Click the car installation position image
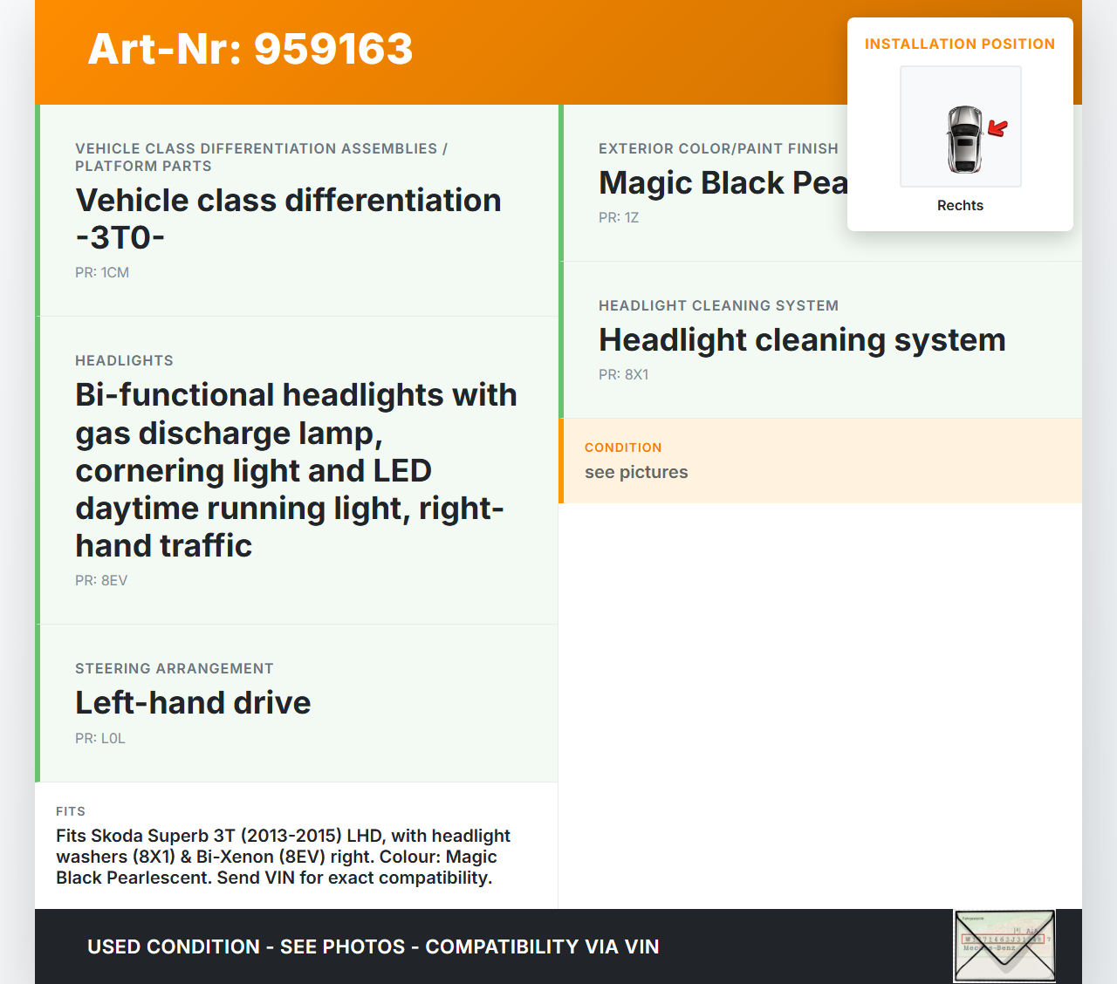Viewport: 1117px width, 984px height. point(960,126)
